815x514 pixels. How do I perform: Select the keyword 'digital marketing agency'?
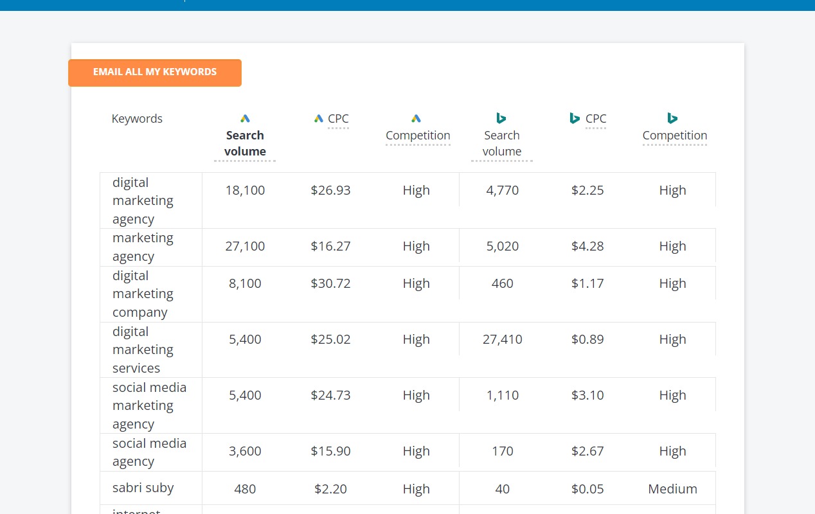click(143, 200)
